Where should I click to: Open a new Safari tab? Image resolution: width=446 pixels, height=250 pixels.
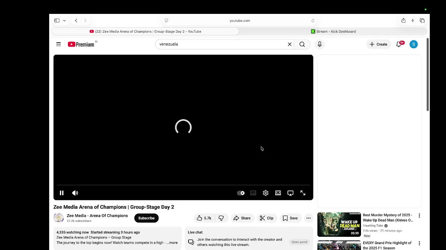413,20
